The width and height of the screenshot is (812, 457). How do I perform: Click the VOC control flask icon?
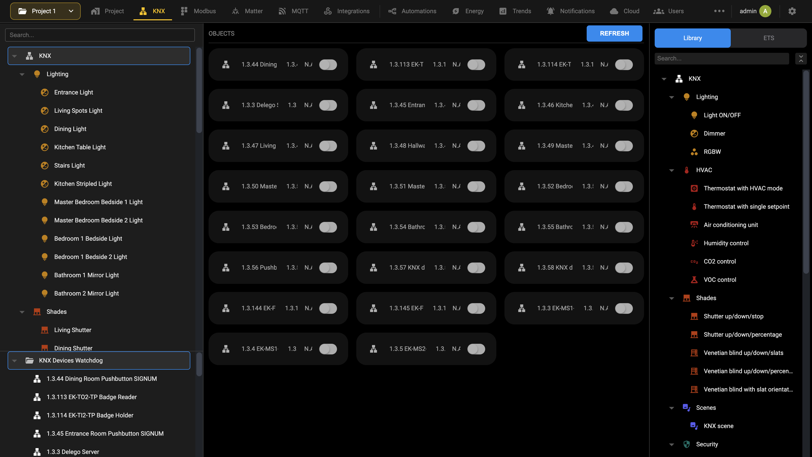coord(694,280)
